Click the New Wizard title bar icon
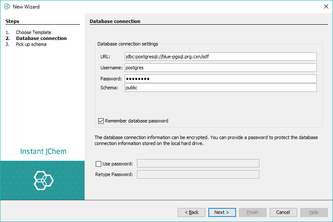The height and width of the screenshot is (222, 333). pos(7,7)
